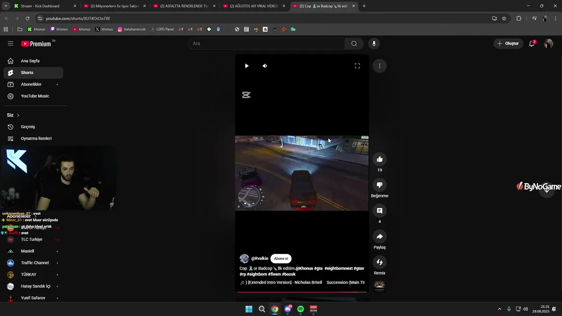562x316 pixels.
Task: Expand the Siz section
Action: 13,115
